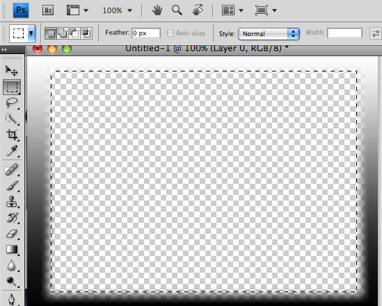The height and width of the screenshot is (306, 382).
Task: Launch Adobe Bridge with Br button
Action: (48, 10)
